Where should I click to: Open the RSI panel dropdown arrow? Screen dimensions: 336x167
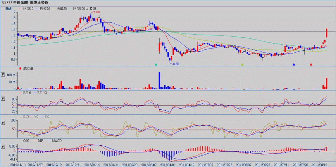pos(3,99)
